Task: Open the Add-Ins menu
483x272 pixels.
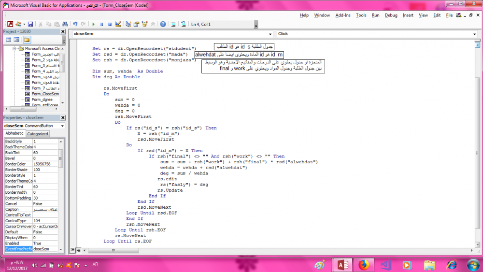Action: tap(343, 15)
